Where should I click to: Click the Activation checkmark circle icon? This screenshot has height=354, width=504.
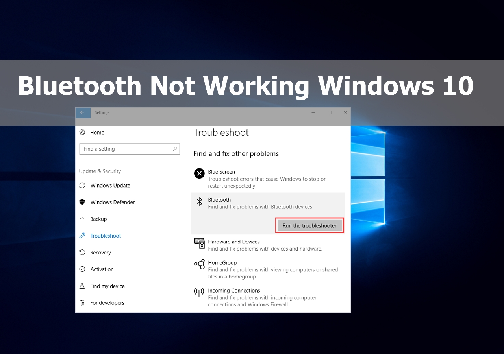(82, 269)
